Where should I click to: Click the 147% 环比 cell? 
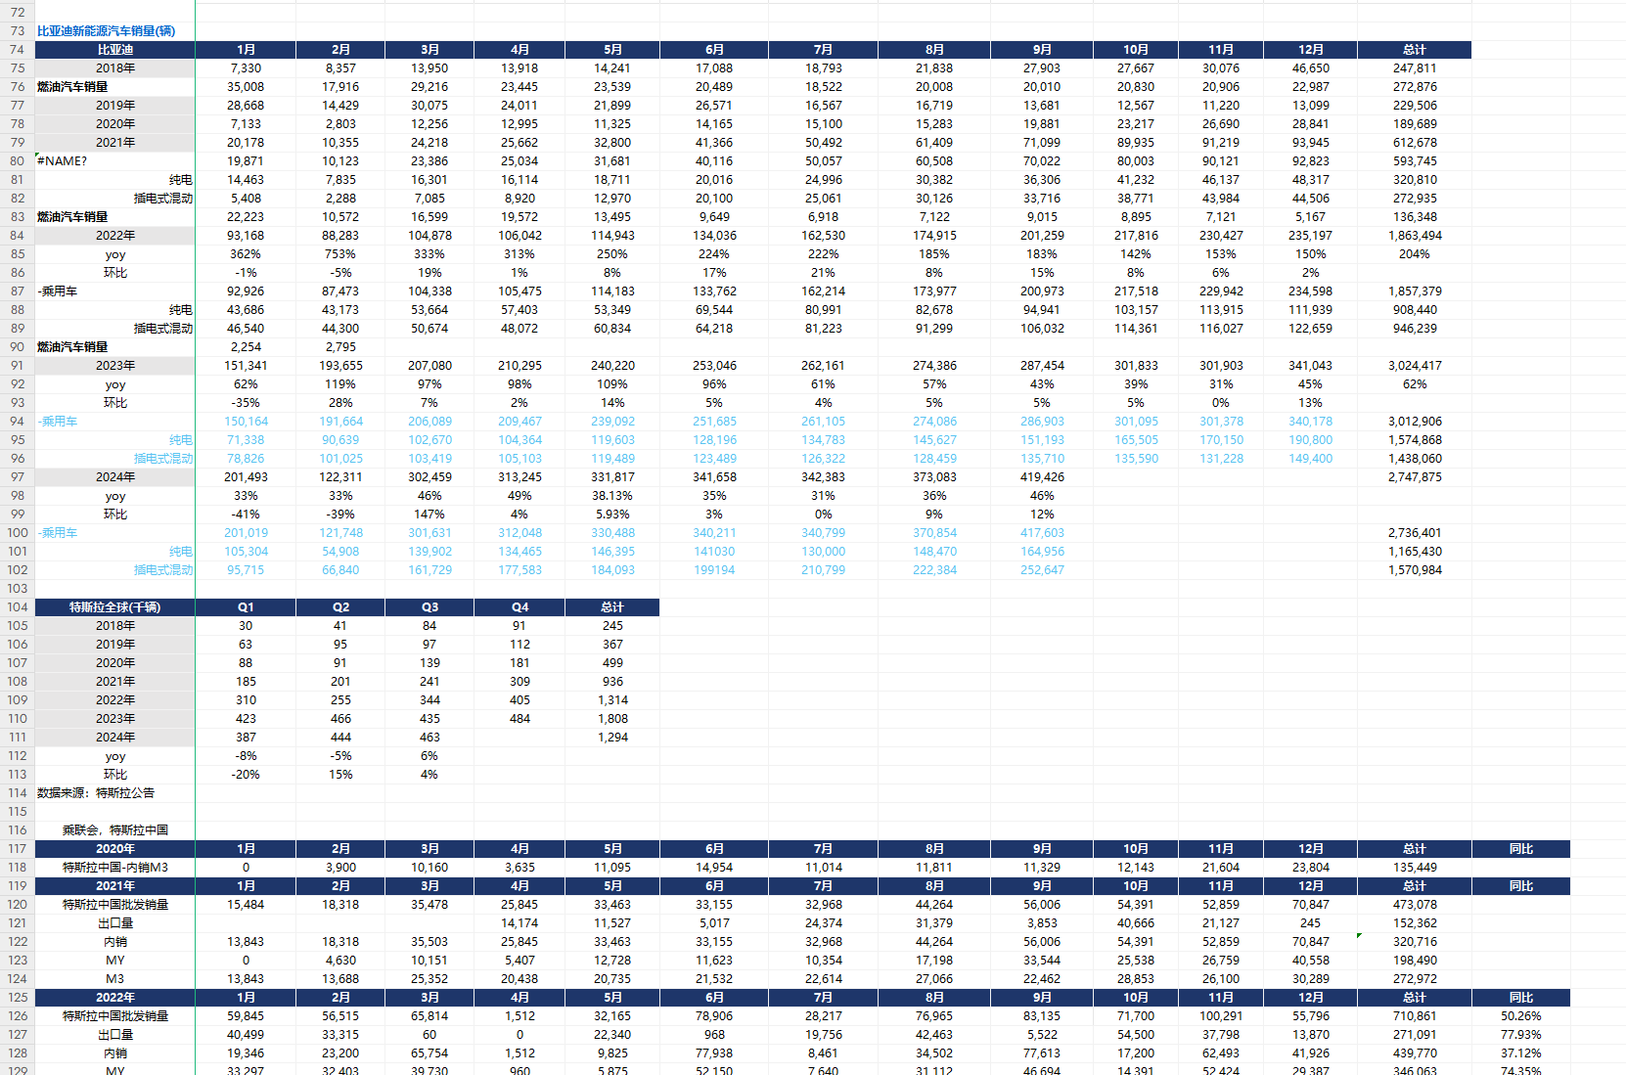click(x=429, y=515)
